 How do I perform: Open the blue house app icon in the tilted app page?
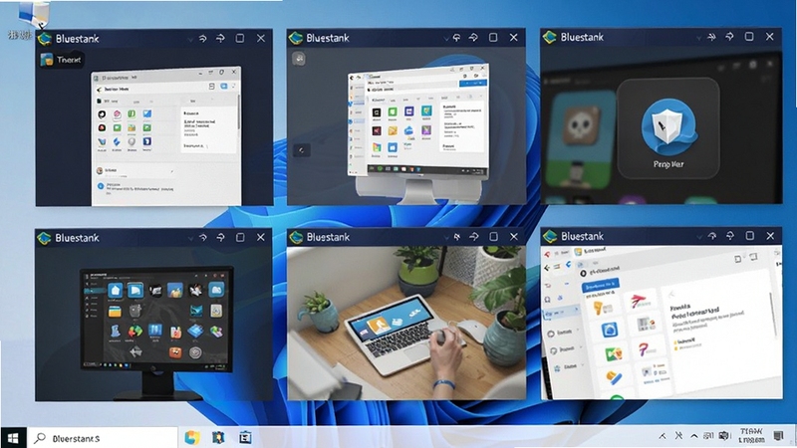(x=609, y=331)
